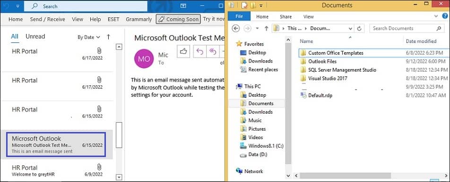Show All messages filter
The image size is (450, 182).
point(15,36)
